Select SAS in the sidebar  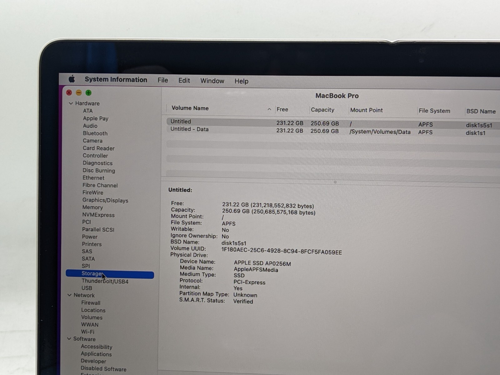click(x=87, y=252)
